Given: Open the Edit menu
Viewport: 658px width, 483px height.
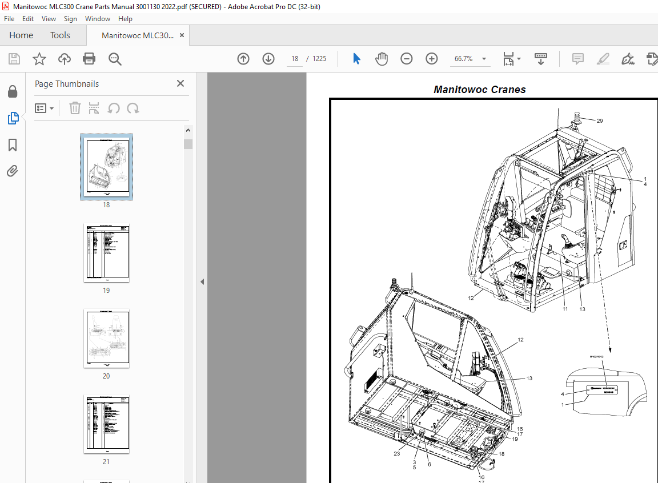Looking at the screenshot, I should pyautogui.click(x=28, y=19).
